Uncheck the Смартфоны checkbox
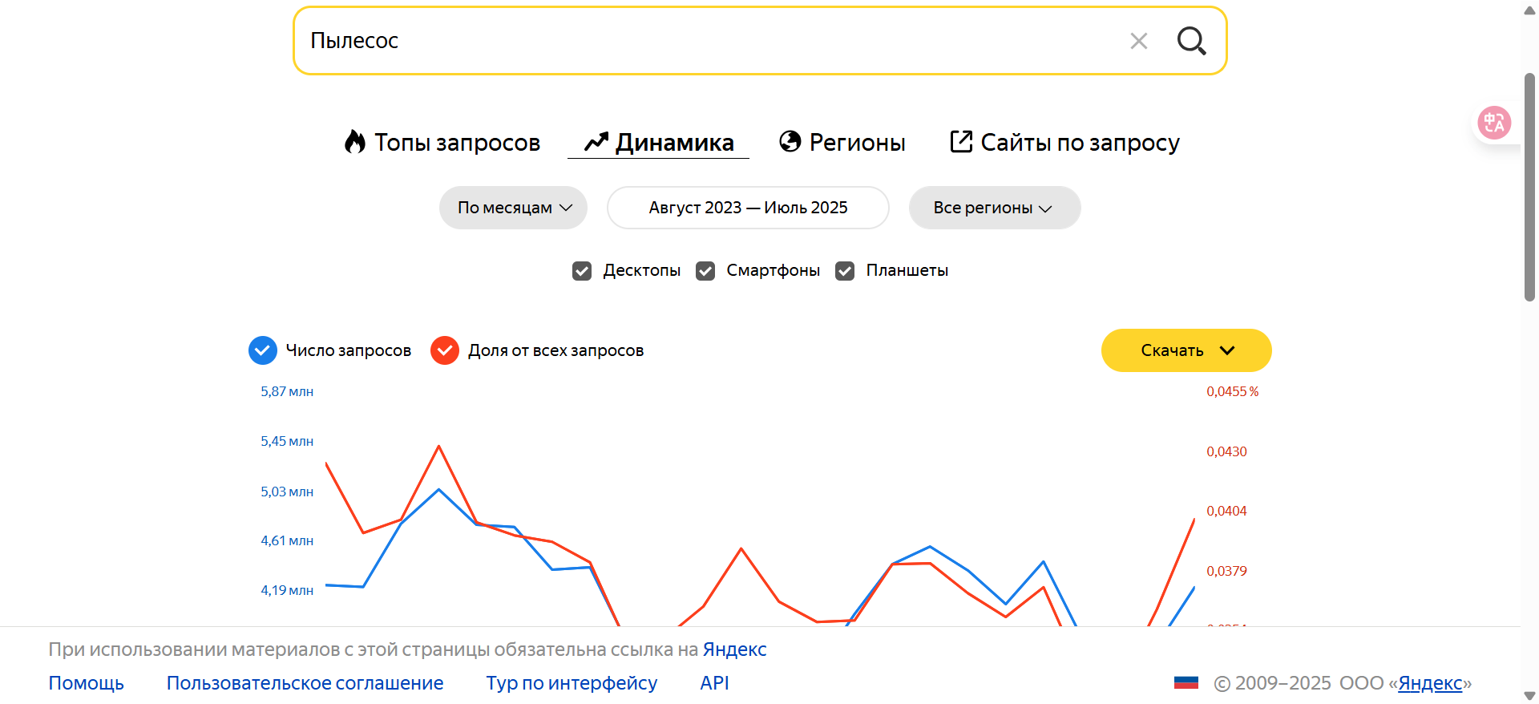Viewport: 1539px width, 704px height. point(705,271)
